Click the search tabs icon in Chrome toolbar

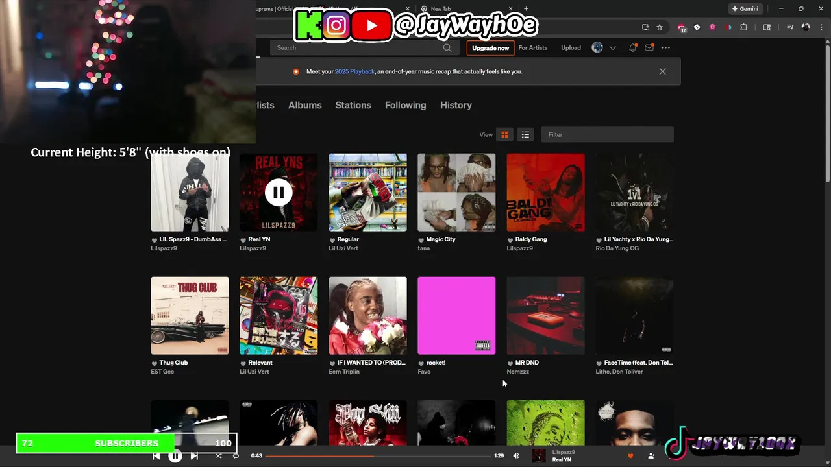(767, 27)
